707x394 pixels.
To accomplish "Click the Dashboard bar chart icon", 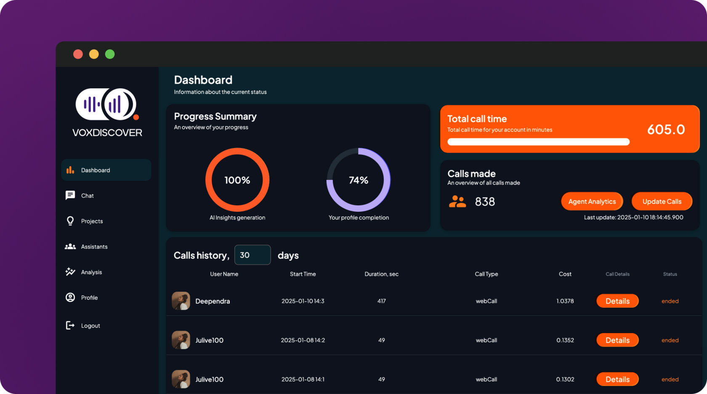I will point(70,170).
